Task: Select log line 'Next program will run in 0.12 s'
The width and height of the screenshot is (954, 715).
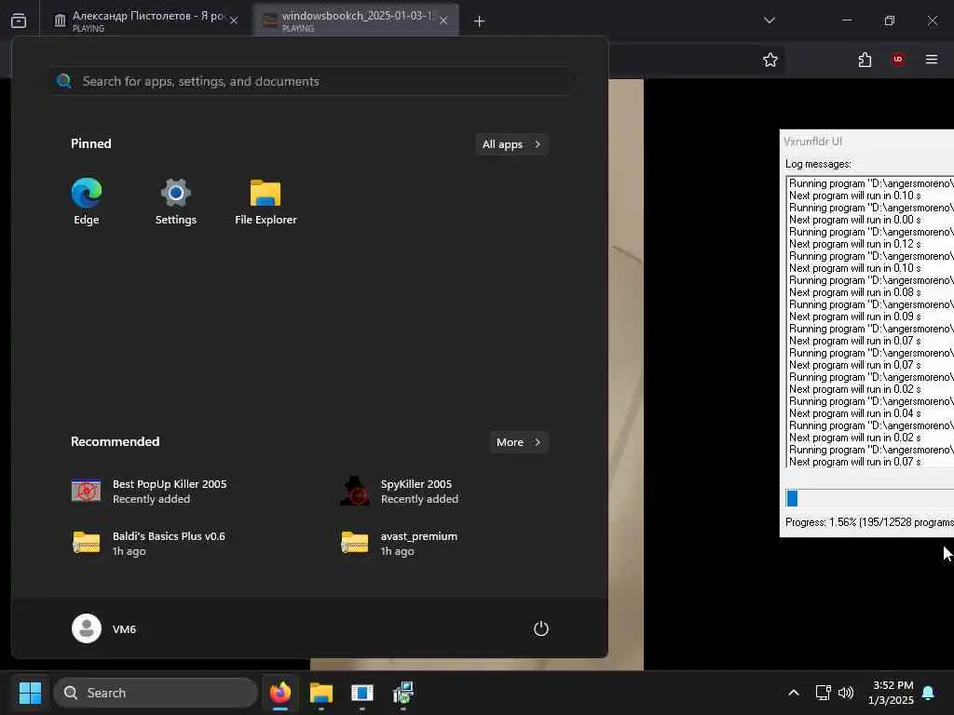Action: (855, 244)
